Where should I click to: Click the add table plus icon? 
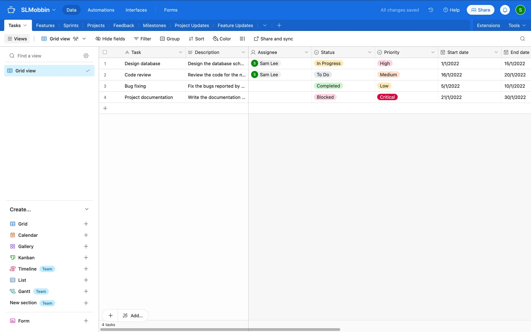[279, 25]
